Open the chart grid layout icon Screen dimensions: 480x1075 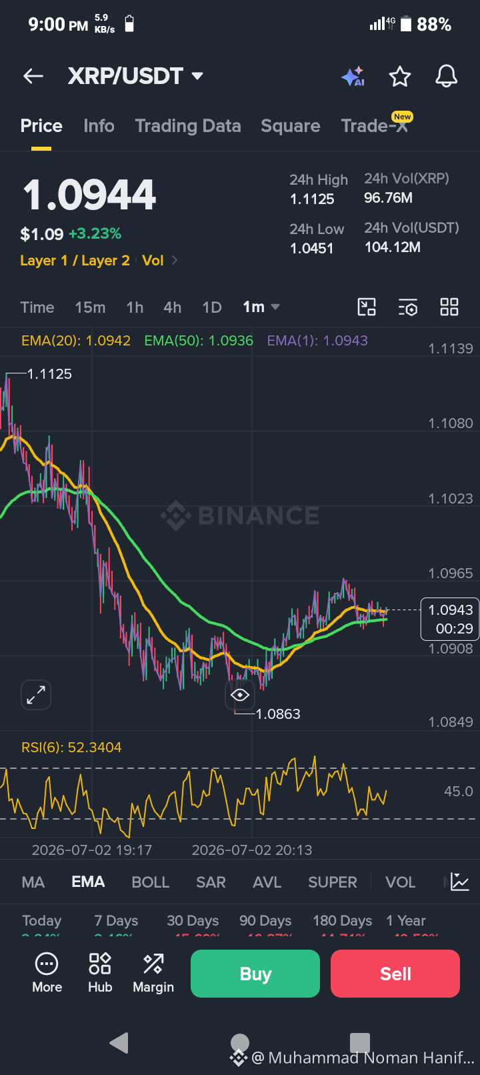point(449,307)
